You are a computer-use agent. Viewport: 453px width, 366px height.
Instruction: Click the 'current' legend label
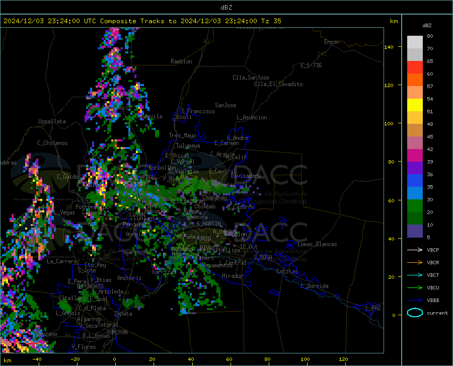[437, 313]
